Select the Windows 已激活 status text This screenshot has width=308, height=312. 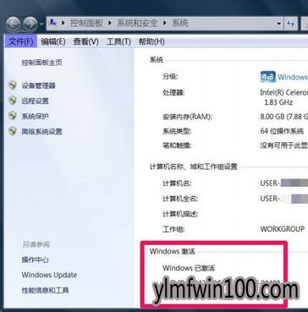[189, 268]
